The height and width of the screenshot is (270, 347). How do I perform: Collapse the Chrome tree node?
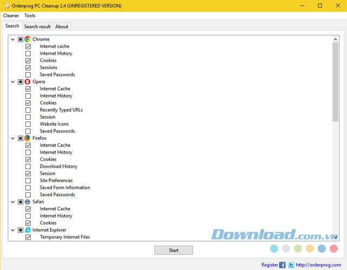(13, 40)
